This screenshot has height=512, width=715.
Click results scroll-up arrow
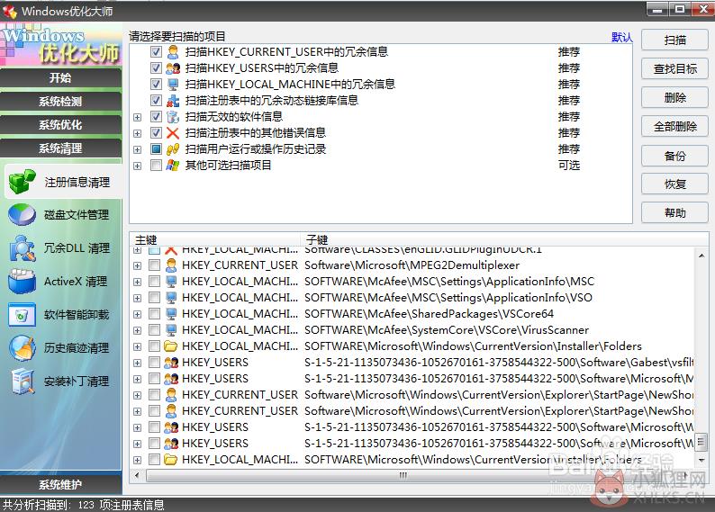coord(701,256)
